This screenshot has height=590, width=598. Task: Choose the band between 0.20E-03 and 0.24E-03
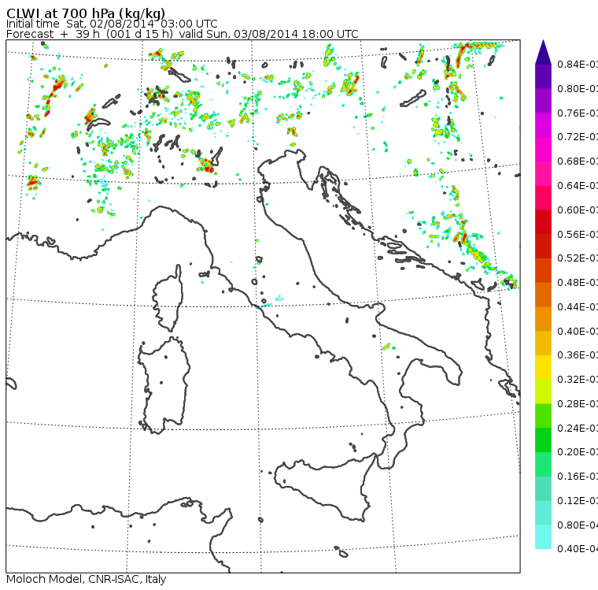click(x=543, y=440)
